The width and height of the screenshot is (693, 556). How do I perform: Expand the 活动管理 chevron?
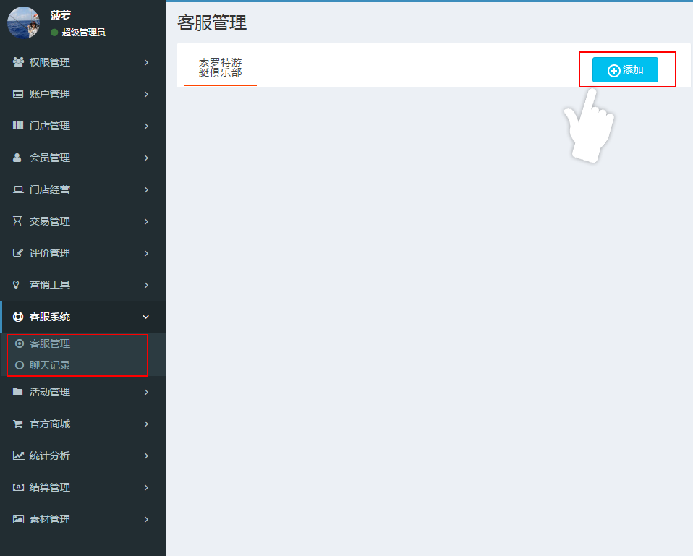[146, 392]
